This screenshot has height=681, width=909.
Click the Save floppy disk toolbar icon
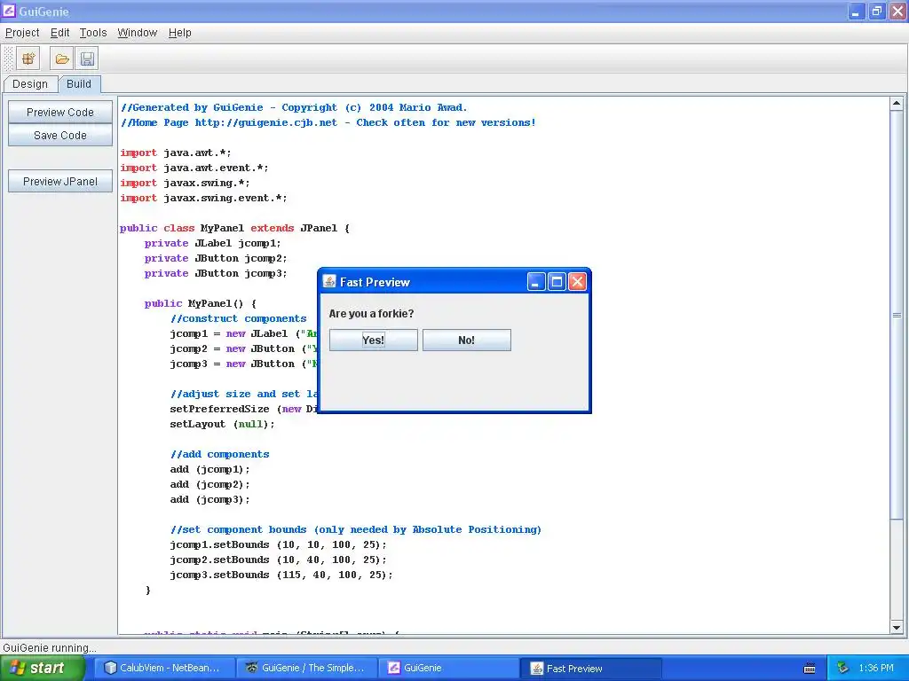coord(87,59)
